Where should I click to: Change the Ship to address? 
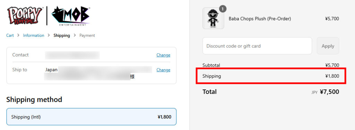163,70
